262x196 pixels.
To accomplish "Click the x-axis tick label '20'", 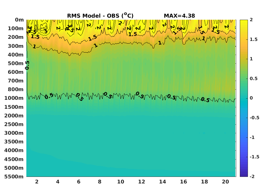I will pyautogui.click(x=225, y=182).
